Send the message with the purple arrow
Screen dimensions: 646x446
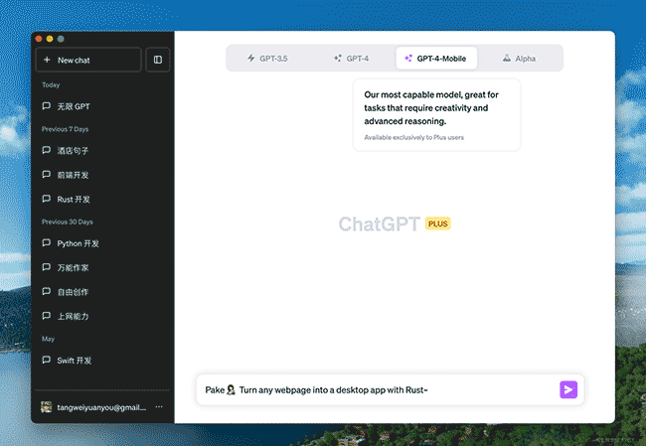click(x=568, y=389)
